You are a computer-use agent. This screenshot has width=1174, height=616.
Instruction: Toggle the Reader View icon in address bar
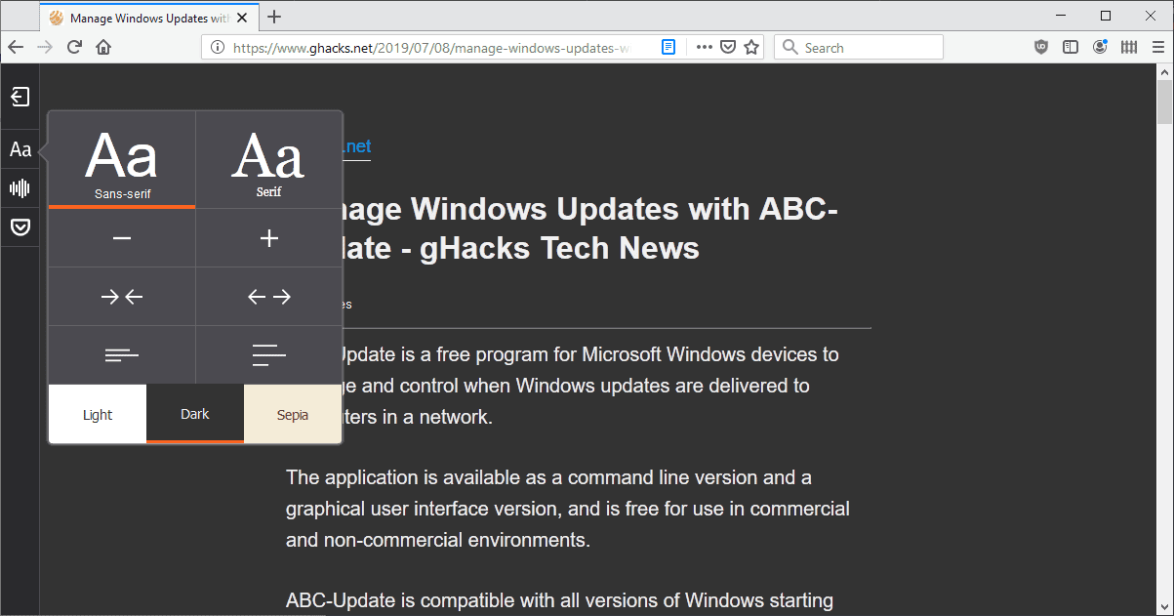668,47
